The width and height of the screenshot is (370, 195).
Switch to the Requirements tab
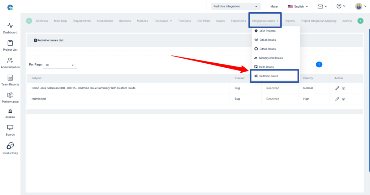pos(81,21)
